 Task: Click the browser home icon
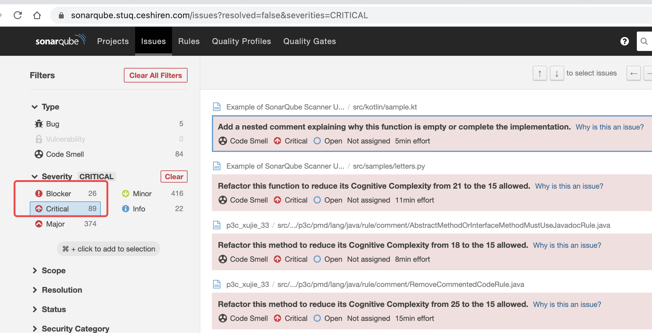pos(37,15)
